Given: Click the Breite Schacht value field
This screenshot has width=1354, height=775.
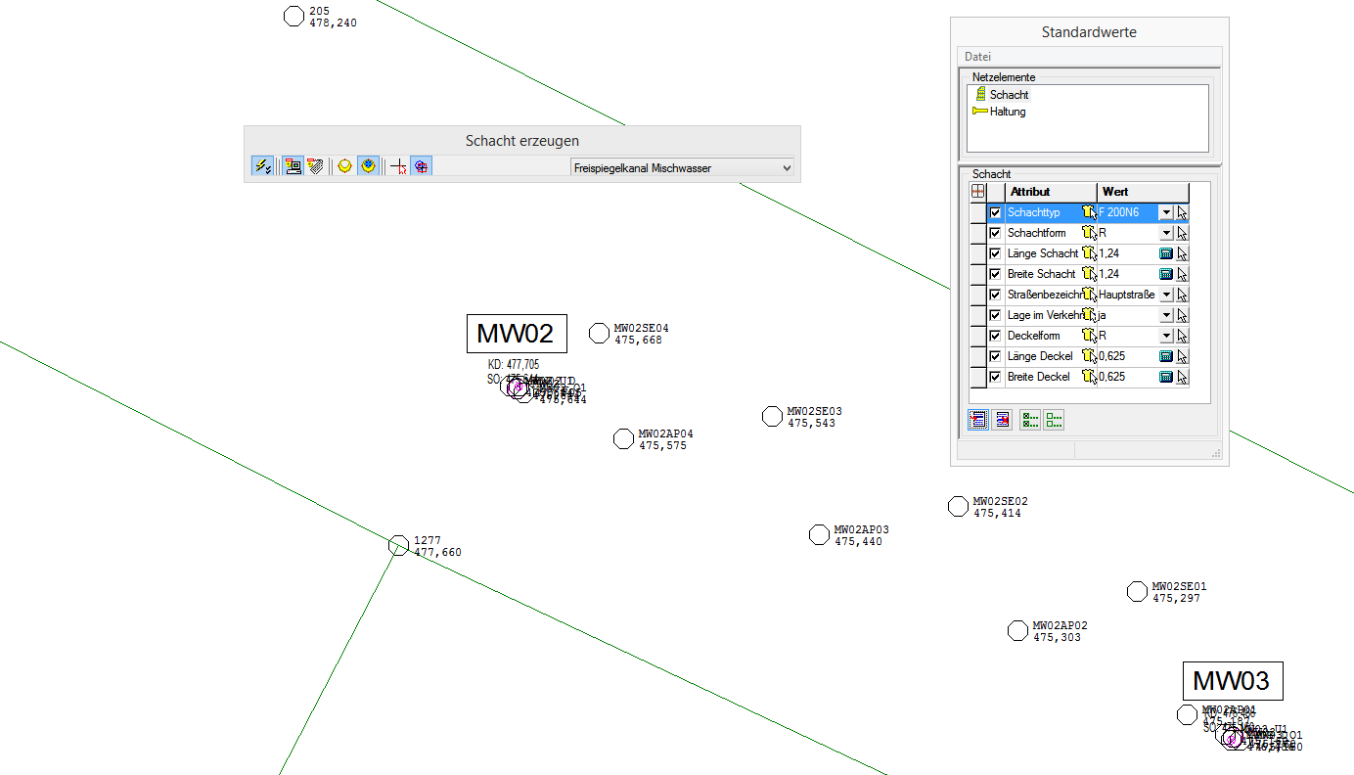Looking at the screenshot, I should pos(1126,274).
